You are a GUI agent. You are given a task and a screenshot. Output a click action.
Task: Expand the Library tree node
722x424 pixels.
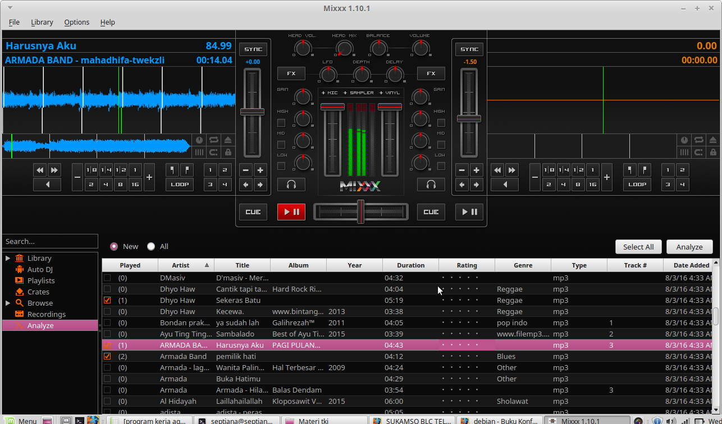(8, 258)
